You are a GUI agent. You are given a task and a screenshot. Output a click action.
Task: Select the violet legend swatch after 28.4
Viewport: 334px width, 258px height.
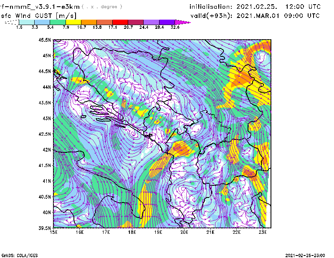pos(167,22)
